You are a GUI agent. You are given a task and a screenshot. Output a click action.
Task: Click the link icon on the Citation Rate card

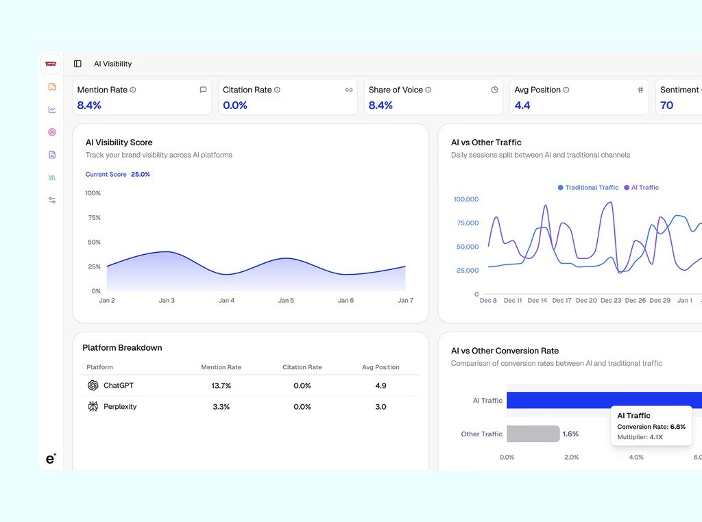click(x=348, y=89)
